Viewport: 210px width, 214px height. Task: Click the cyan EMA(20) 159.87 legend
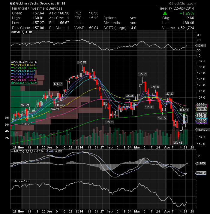[24, 71]
